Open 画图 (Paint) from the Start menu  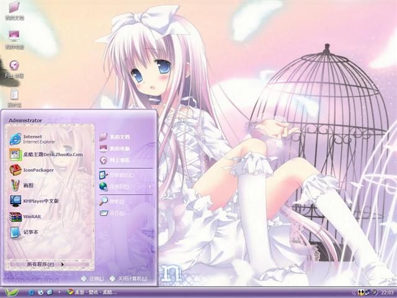point(28,185)
